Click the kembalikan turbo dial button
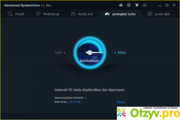The width and height of the screenshot is (180, 120). [x=90, y=53]
